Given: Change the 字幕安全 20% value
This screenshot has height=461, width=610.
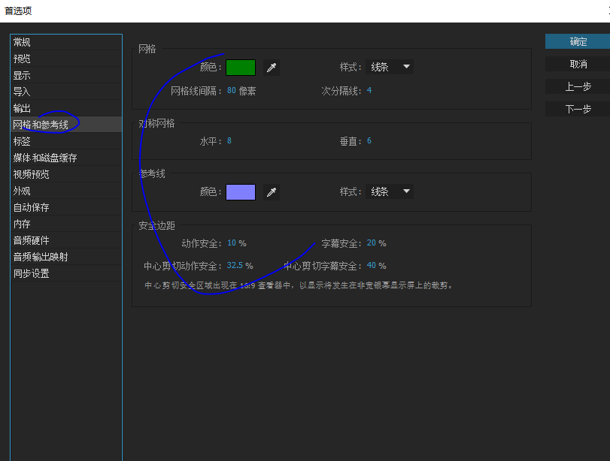Looking at the screenshot, I should point(372,243).
